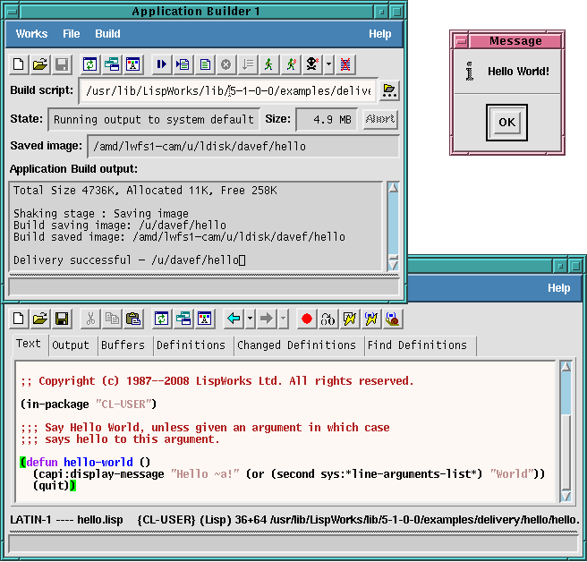Click Preferences icon in Editor toolbar

point(205,319)
